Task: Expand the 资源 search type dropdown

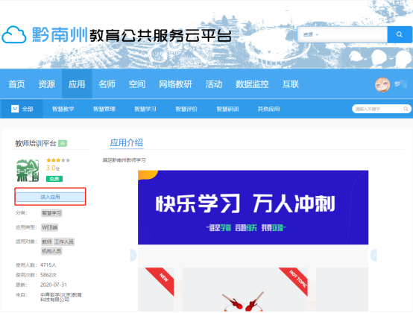Action: click(311, 34)
